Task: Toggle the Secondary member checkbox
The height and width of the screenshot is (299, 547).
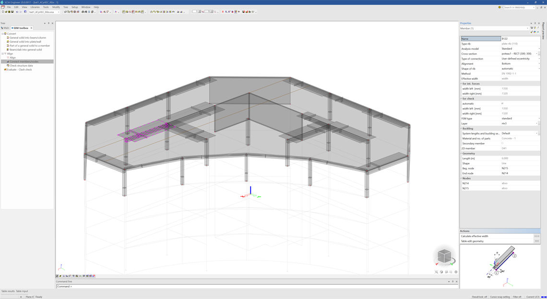Action: tap(502, 143)
